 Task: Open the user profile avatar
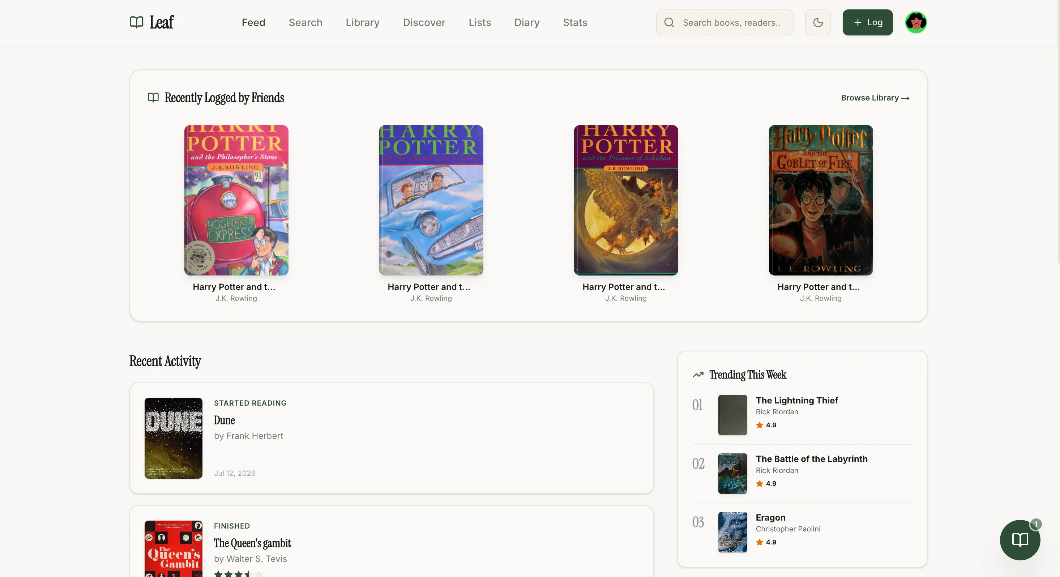915,22
